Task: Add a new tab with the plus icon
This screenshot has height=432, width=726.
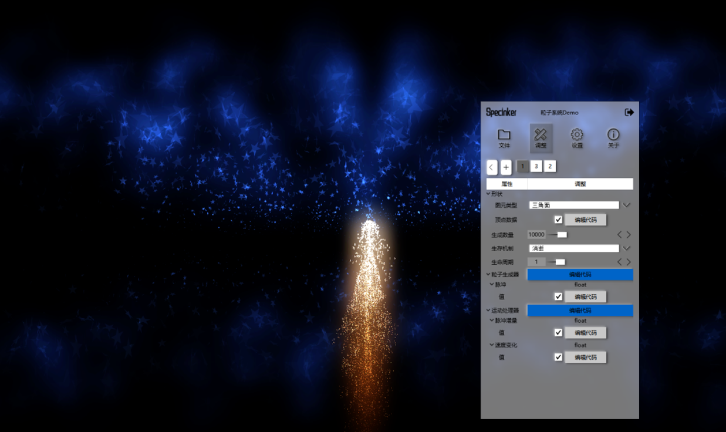Action: 505,167
